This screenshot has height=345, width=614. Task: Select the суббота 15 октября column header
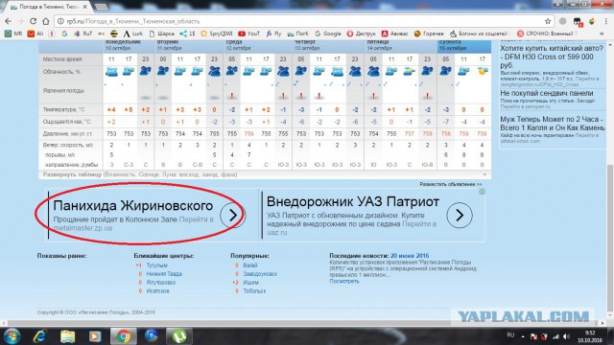(x=464, y=46)
